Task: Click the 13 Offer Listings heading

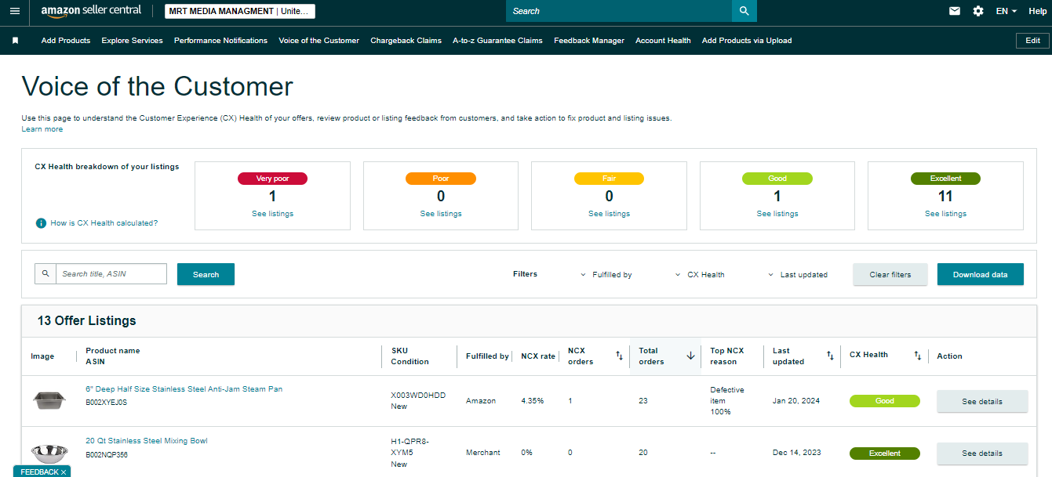Action: point(86,321)
